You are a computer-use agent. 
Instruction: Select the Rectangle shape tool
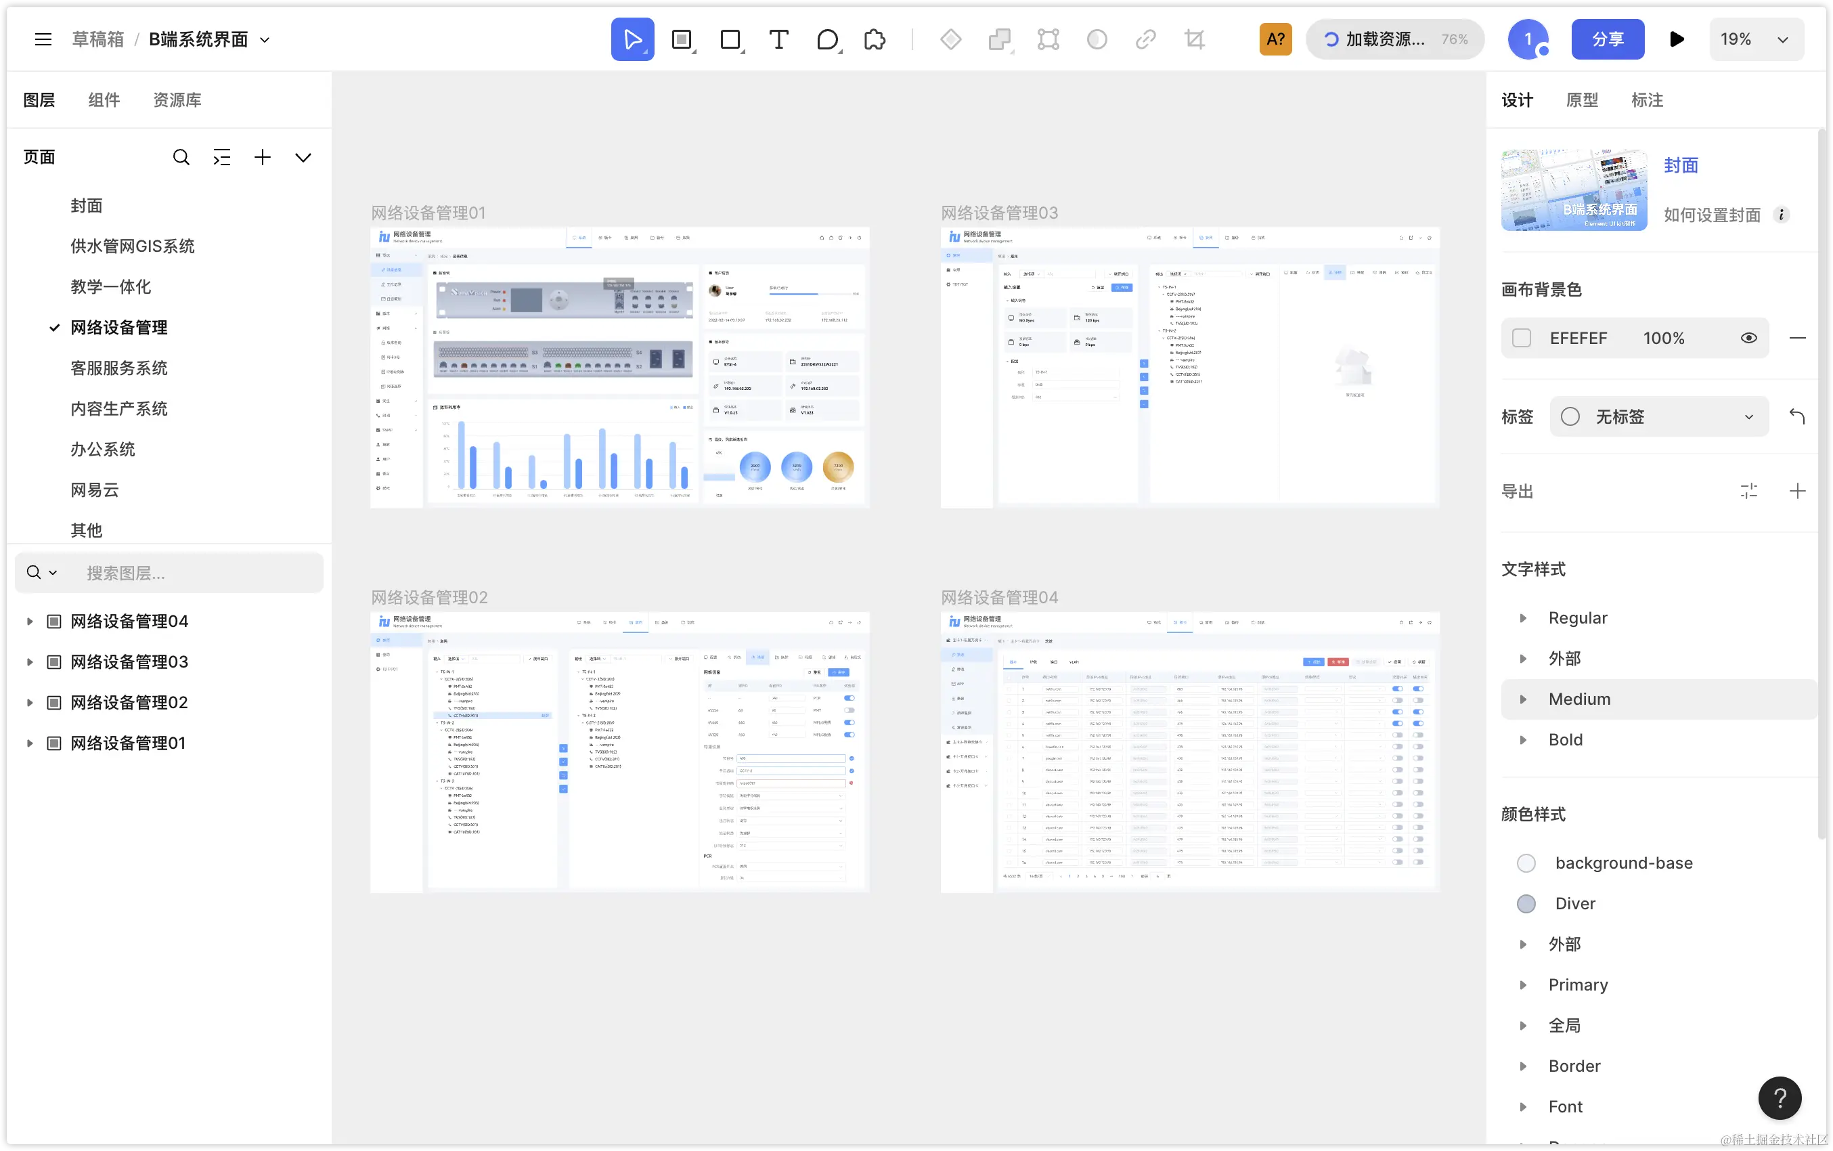(x=730, y=39)
